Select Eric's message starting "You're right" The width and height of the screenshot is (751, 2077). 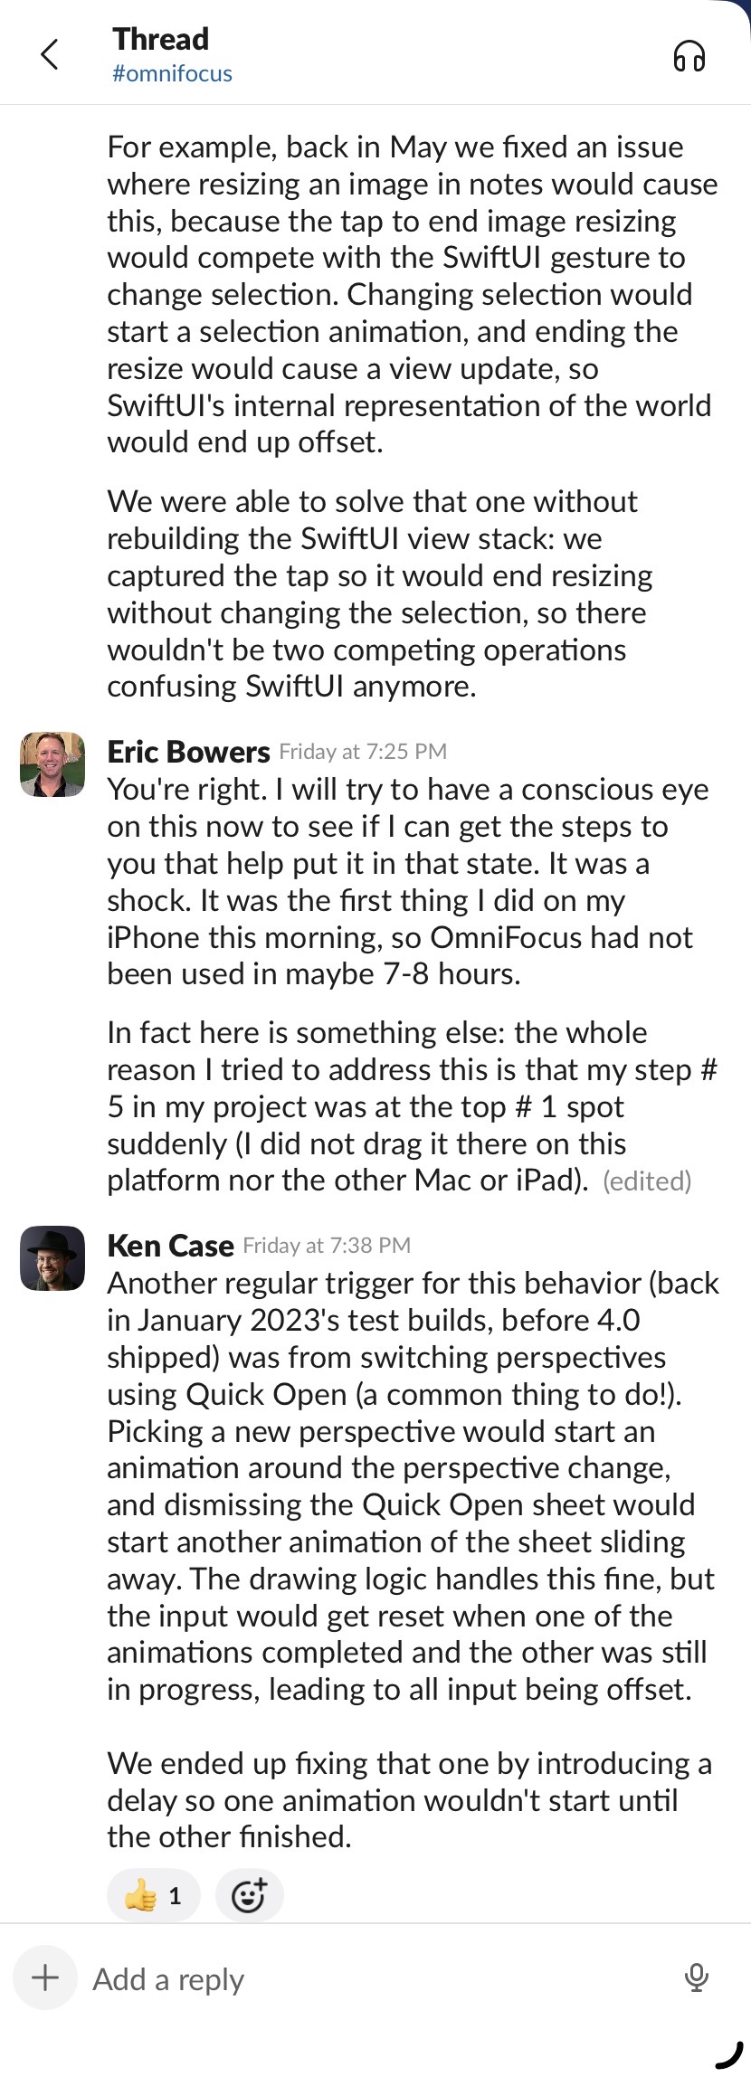pyautogui.click(x=407, y=882)
